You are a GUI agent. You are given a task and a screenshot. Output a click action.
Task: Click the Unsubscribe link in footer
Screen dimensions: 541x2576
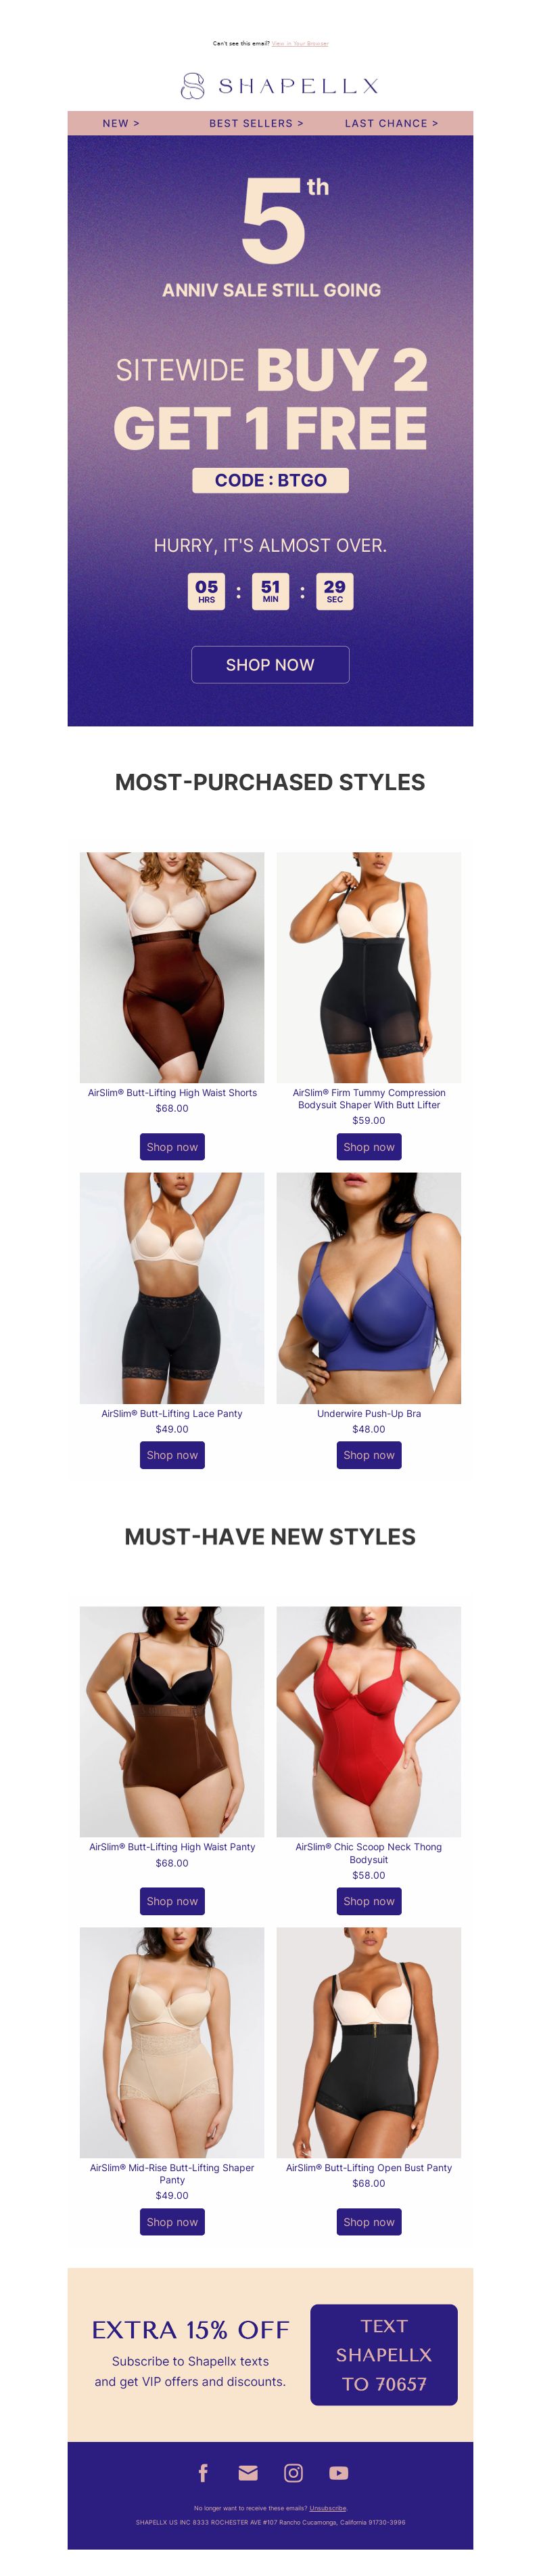click(x=329, y=2507)
